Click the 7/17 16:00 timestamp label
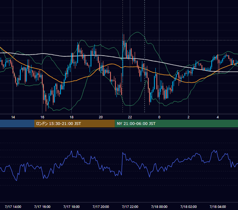The height and width of the screenshot is (210, 238). point(42,206)
